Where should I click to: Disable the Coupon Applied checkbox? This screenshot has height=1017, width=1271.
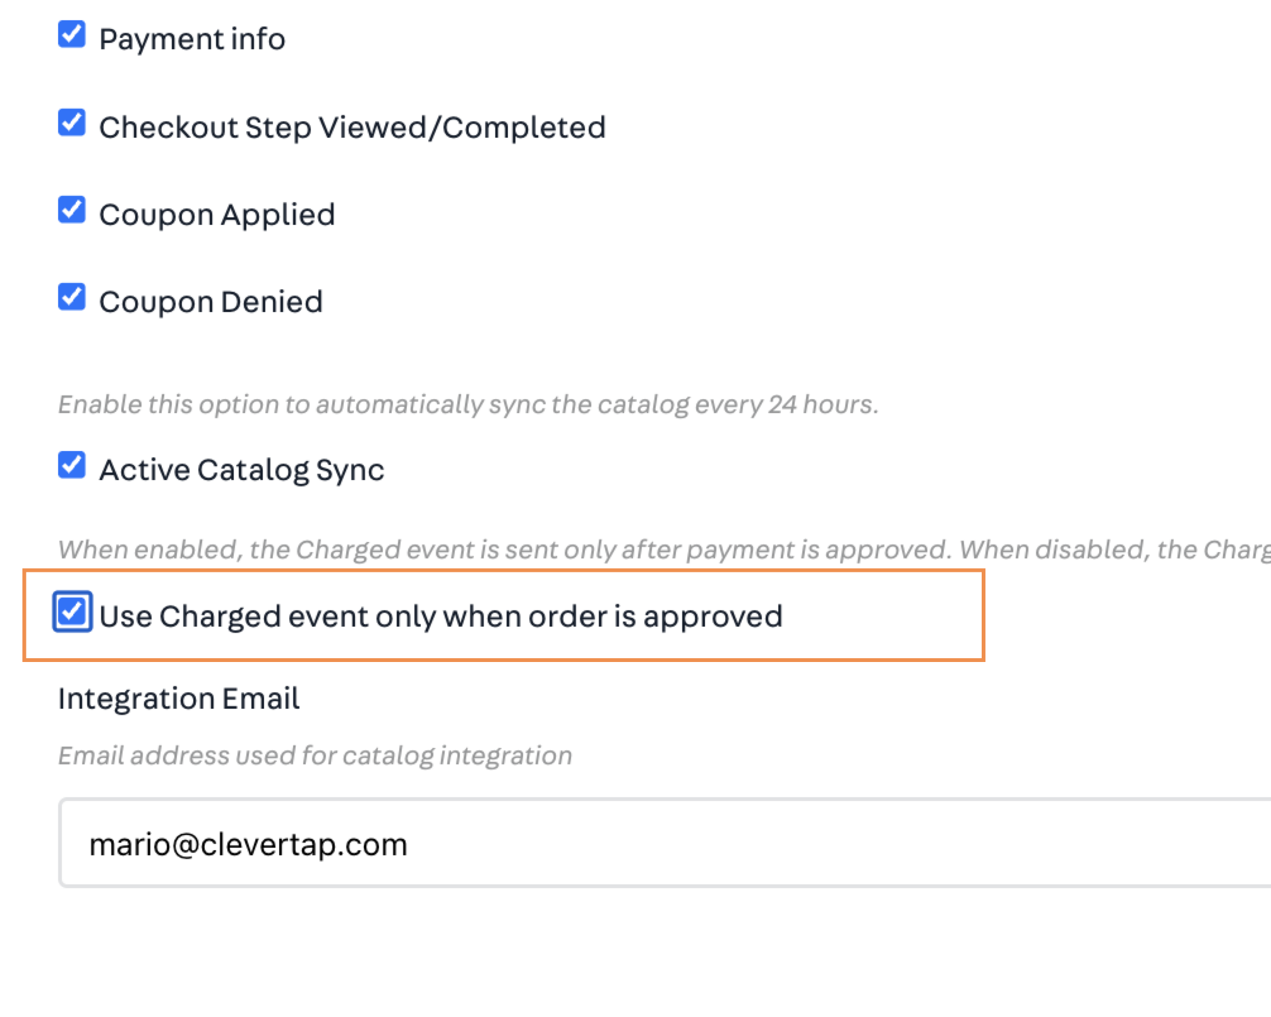coord(71,210)
